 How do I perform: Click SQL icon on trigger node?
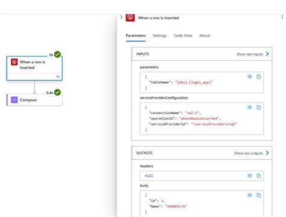pos(14,62)
